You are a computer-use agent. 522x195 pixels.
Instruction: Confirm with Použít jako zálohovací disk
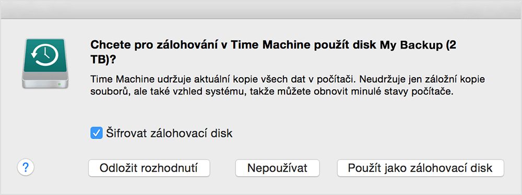click(420, 168)
